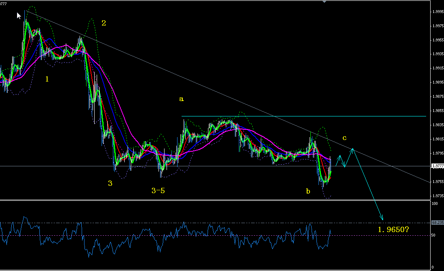The image size is (444, 271).
Task: Click the 1.9835 price axis label
Action: point(438,125)
